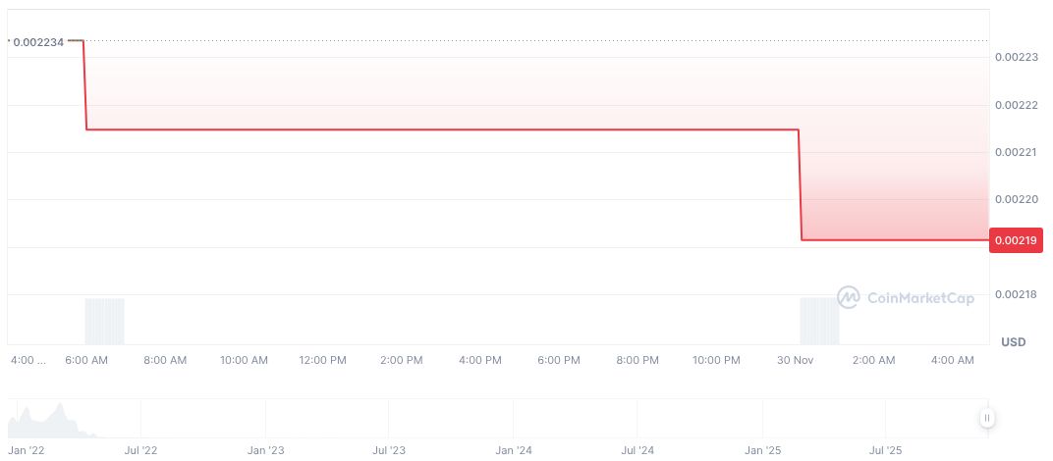Click the 6:00 AM time axis label
Viewport: 1053px width, 461px height.
(x=86, y=361)
